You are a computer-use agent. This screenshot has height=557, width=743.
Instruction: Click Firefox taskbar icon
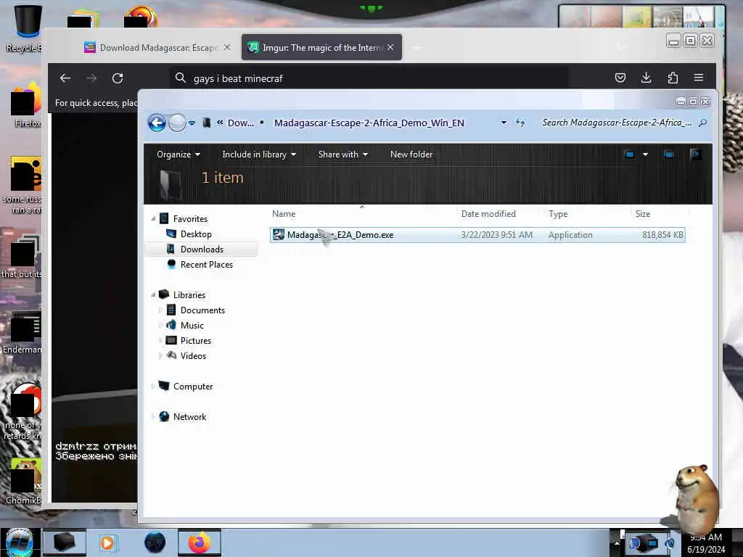coord(200,542)
